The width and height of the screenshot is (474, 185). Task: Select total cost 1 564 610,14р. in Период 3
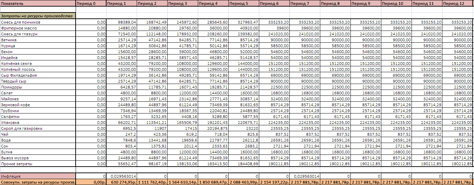click(x=183, y=182)
